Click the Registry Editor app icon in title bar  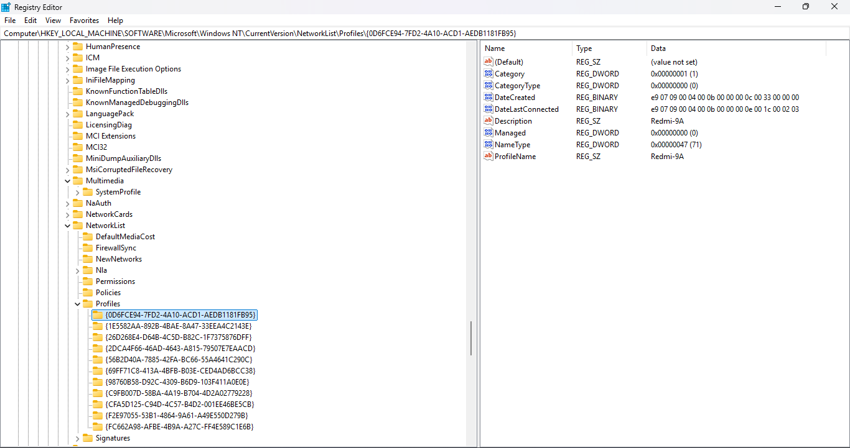coord(6,7)
